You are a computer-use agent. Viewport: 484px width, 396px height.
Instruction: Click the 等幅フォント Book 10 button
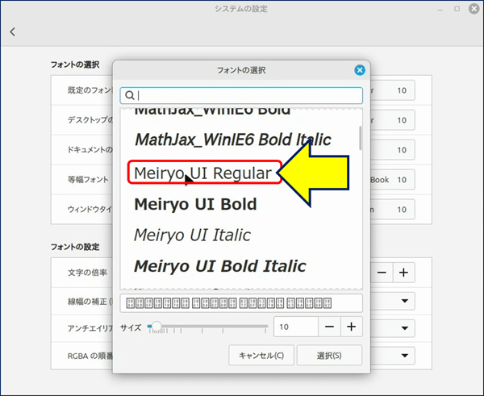pos(393,180)
